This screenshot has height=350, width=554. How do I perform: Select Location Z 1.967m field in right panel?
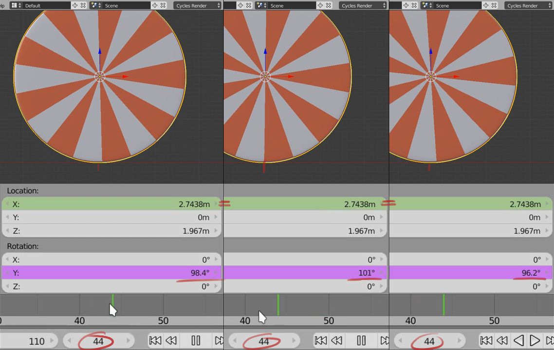click(x=471, y=231)
